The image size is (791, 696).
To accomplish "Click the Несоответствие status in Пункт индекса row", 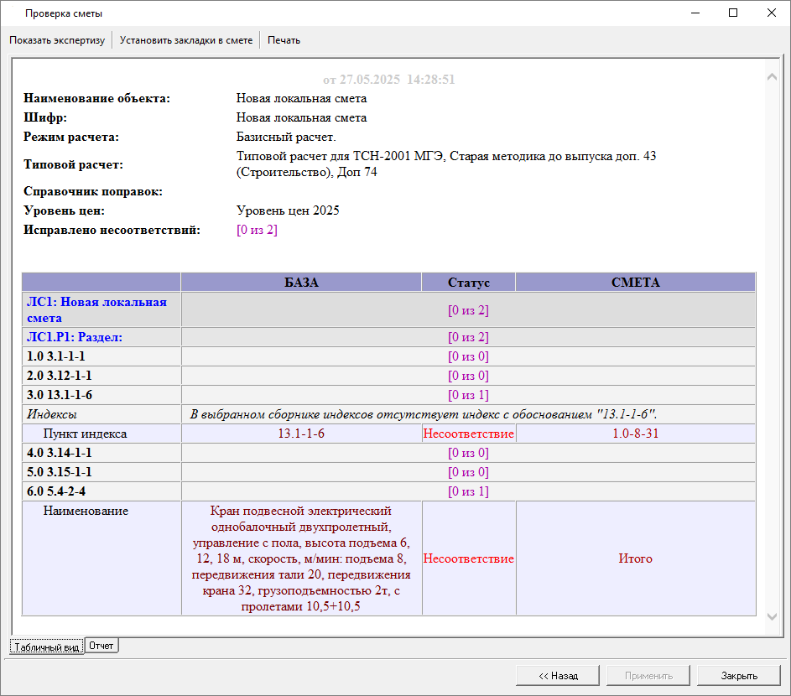I will tap(468, 434).
